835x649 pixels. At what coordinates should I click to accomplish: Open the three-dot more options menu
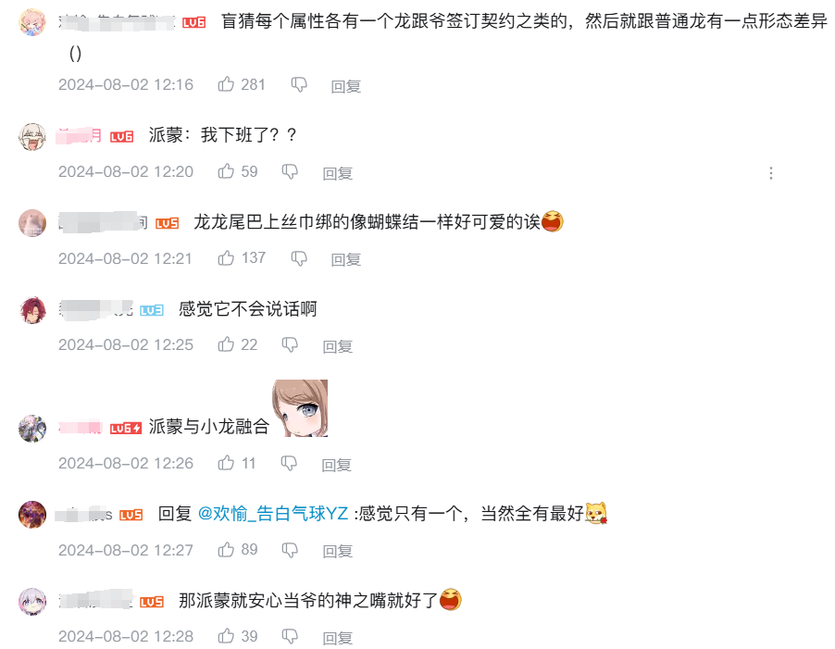click(770, 173)
